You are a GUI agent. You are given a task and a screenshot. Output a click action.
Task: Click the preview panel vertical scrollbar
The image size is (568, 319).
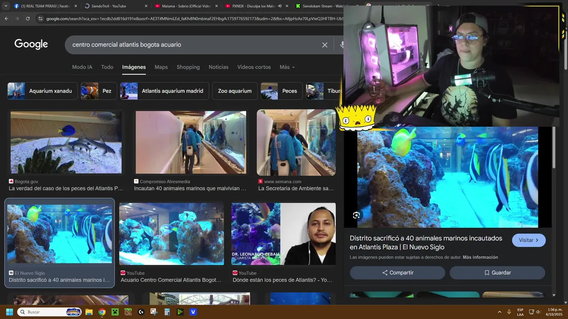554,147
